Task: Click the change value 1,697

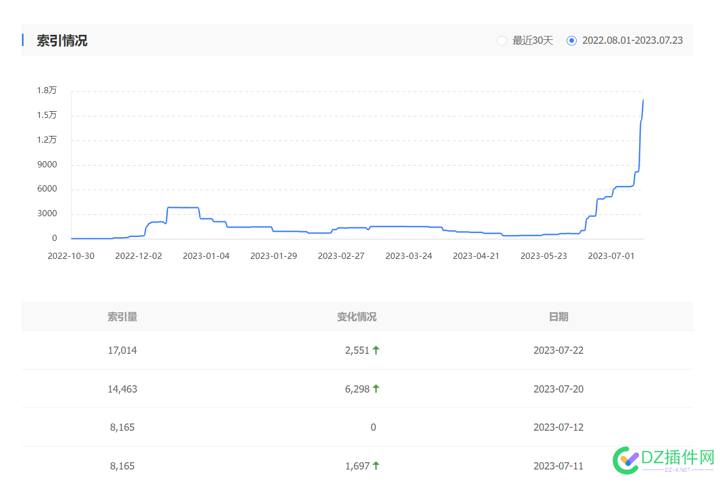Action: (x=357, y=466)
